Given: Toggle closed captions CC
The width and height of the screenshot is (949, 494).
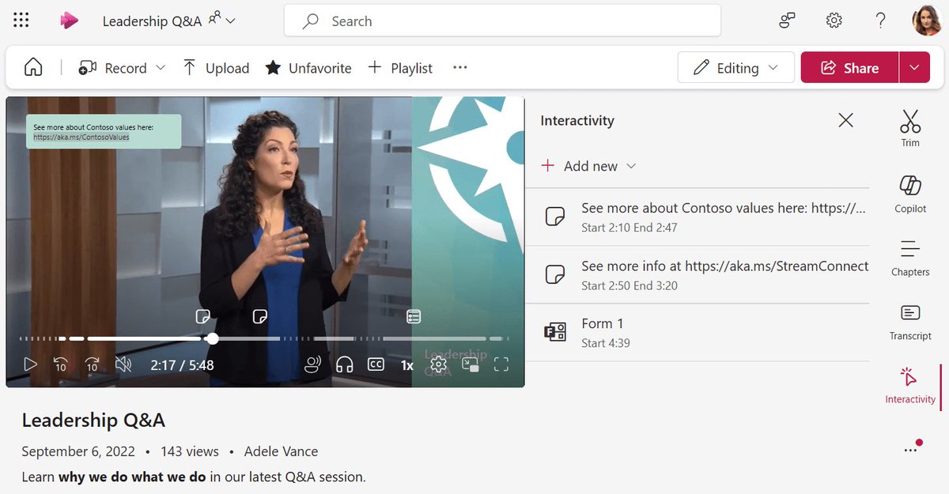Looking at the screenshot, I should click(376, 364).
